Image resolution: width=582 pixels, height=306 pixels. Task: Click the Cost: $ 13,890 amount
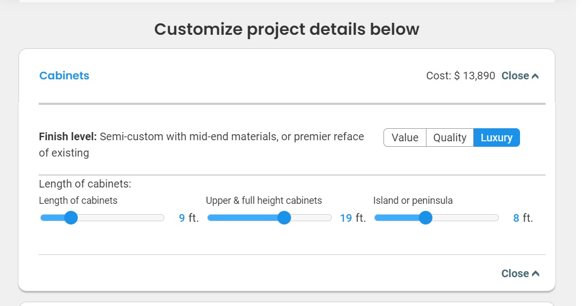coord(460,76)
